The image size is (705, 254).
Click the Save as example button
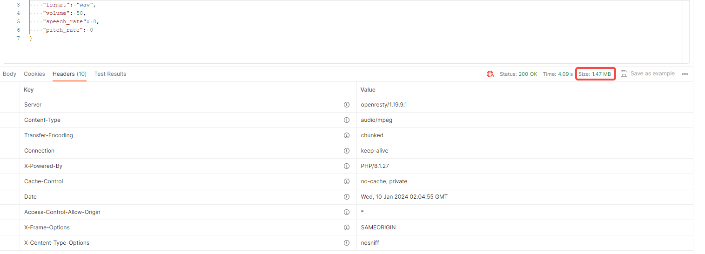pyautogui.click(x=652, y=74)
